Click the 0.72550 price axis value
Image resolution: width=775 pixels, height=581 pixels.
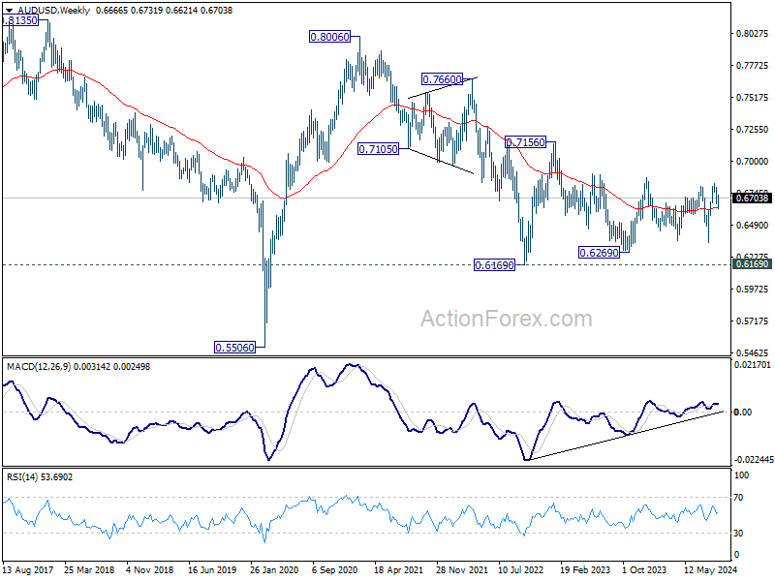pyautogui.click(x=753, y=130)
